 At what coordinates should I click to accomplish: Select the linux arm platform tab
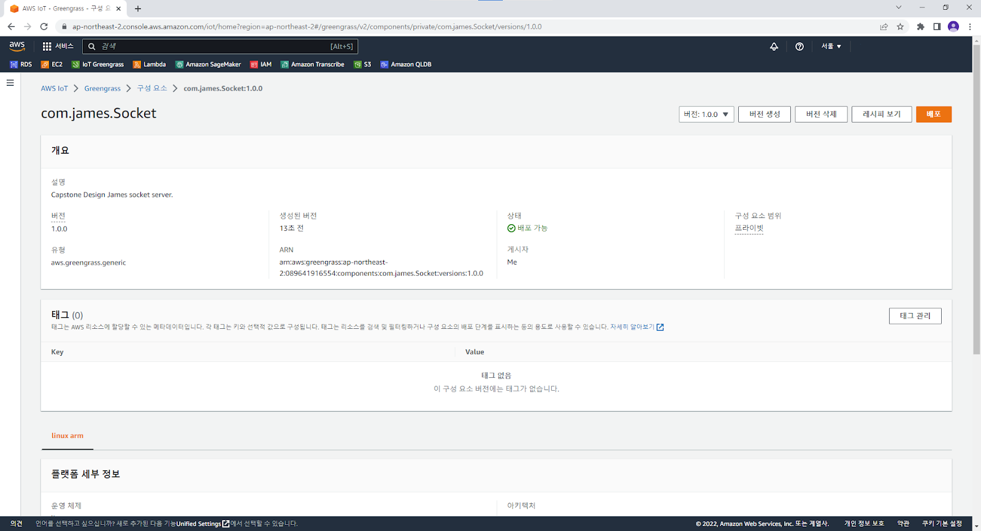coord(67,435)
